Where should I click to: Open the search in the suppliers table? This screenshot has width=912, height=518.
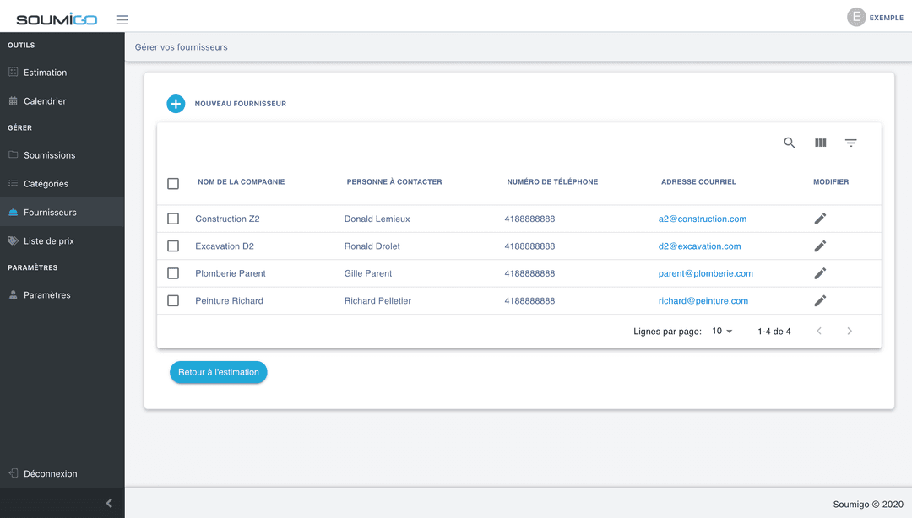789,143
